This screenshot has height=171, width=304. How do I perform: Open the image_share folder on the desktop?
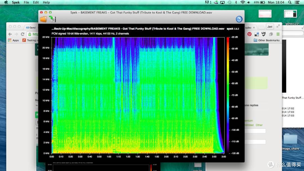pos(290,142)
